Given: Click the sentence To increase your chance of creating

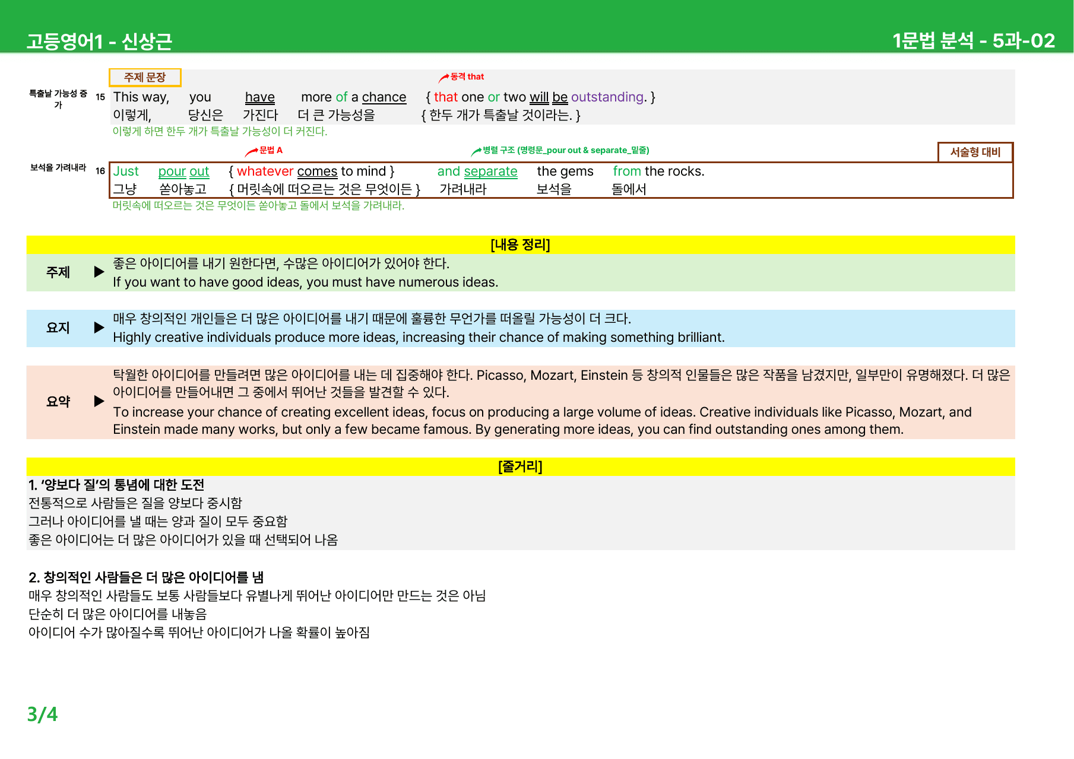Looking at the screenshot, I should click(x=542, y=421).
